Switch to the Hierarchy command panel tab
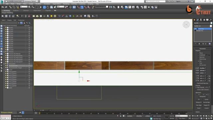Screen dimensions: 213x120 pos(201,20)
